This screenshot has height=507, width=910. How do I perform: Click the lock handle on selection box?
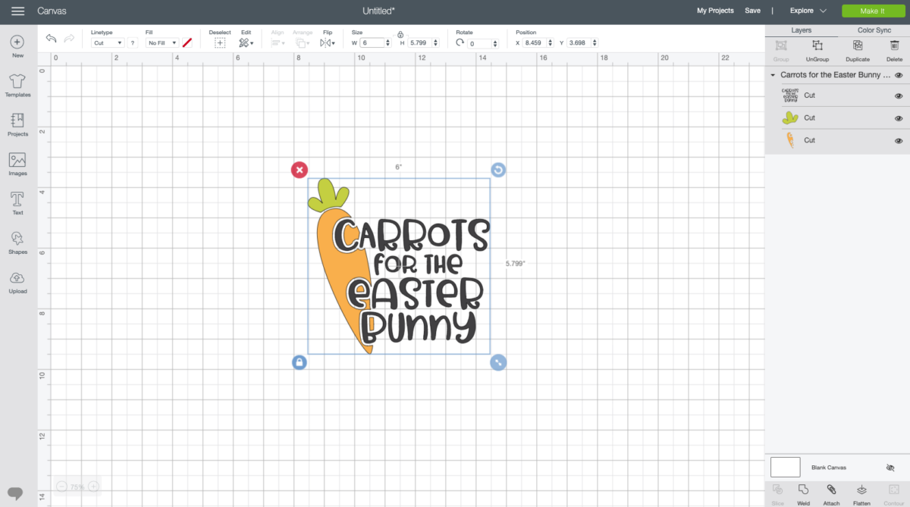pyautogui.click(x=300, y=362)
